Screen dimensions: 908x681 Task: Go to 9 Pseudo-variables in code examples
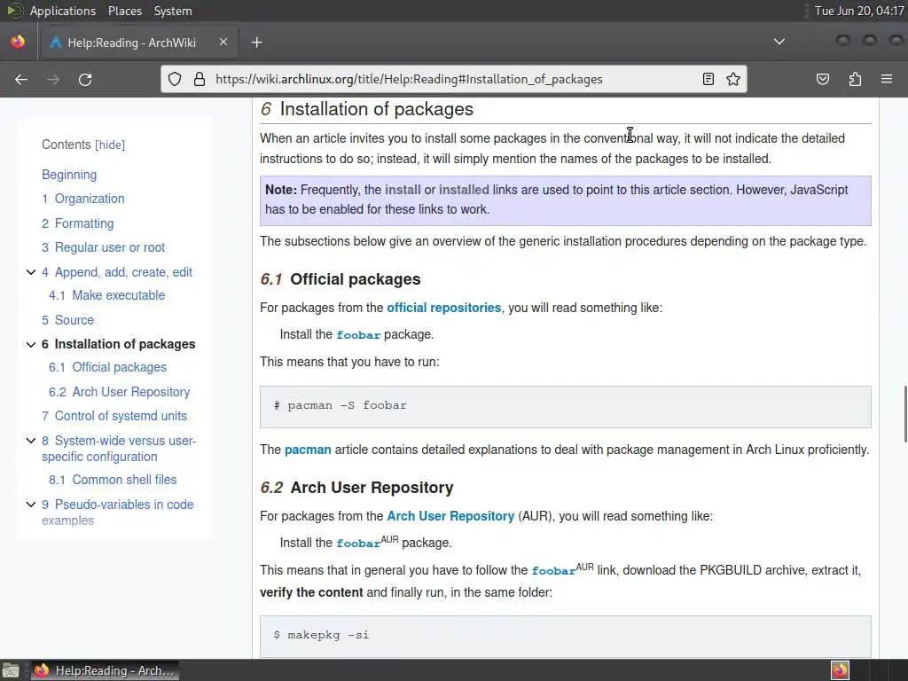click(x=118, y=513)
